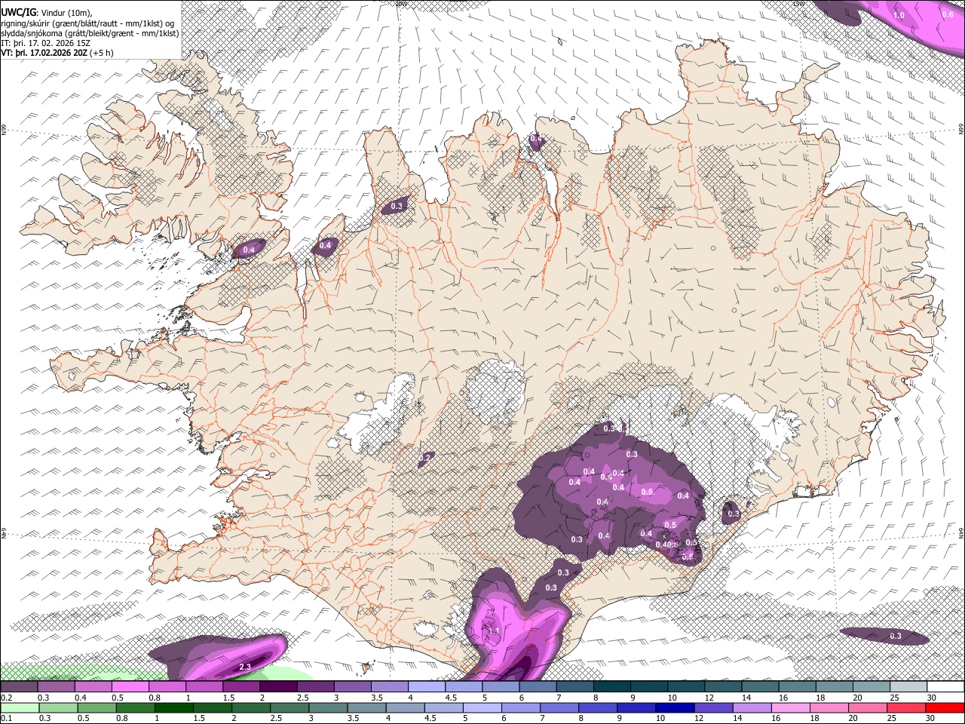The width and height of the screenshot is (965, 724).
Task: Pick the very dark purple swatch labeled 2, top row
Action: [278, 687]
